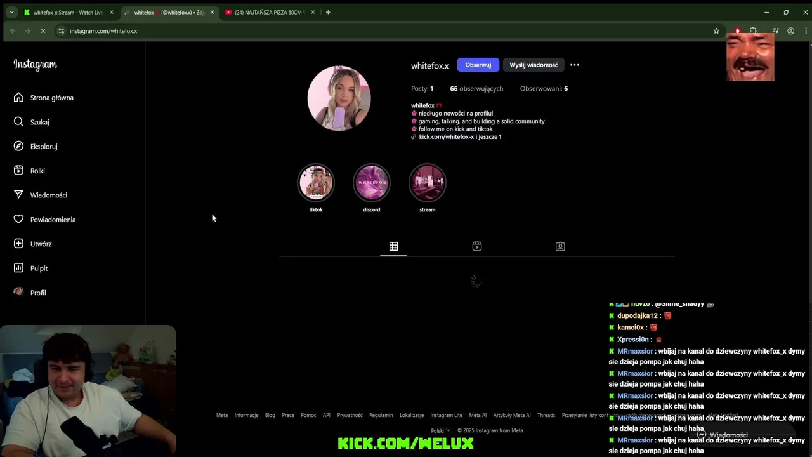Click the browser back arrow
The image size is (812, 457).
[x=13, y=30]
